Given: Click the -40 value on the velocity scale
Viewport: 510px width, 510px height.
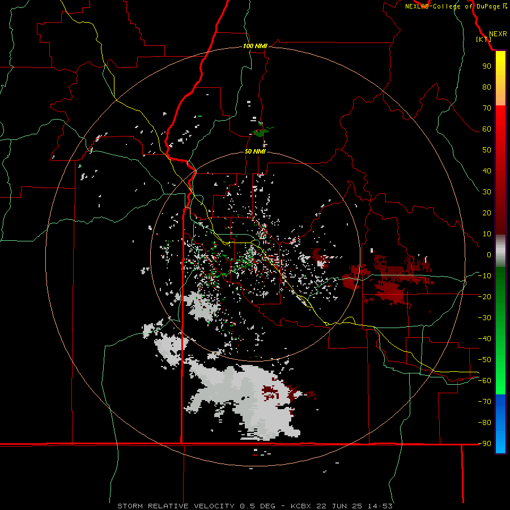Looking at the screenshot, I should tap(484, 339).
